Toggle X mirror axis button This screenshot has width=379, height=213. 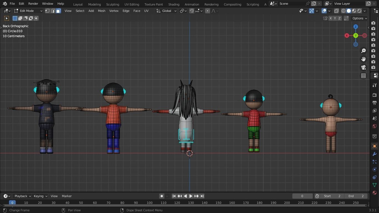tap(330, 18)
